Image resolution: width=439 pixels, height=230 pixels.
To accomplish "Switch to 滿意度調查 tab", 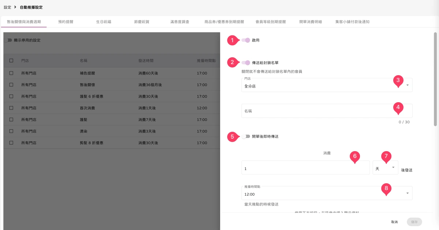I will point(180,22).
